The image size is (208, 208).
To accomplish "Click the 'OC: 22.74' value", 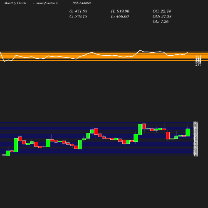I will pos(162,11).
